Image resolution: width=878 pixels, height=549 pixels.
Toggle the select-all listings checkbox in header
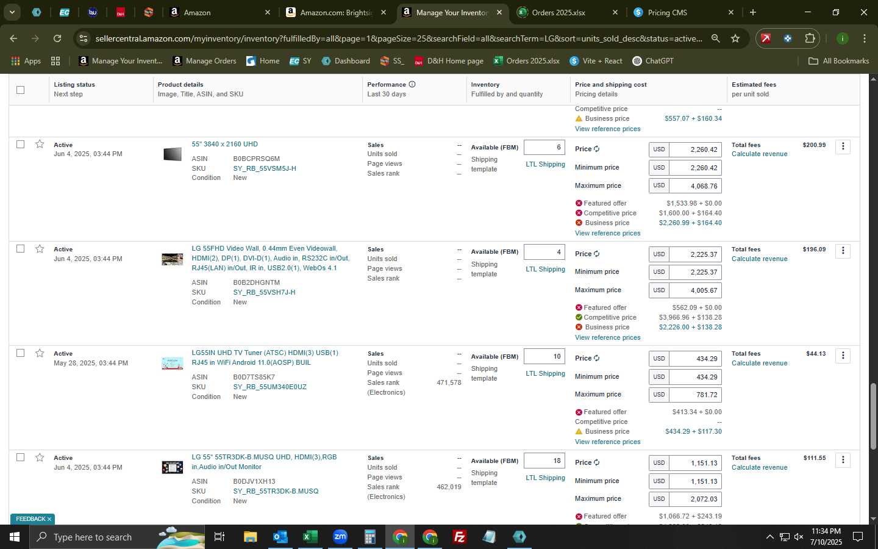pos(20,90)
